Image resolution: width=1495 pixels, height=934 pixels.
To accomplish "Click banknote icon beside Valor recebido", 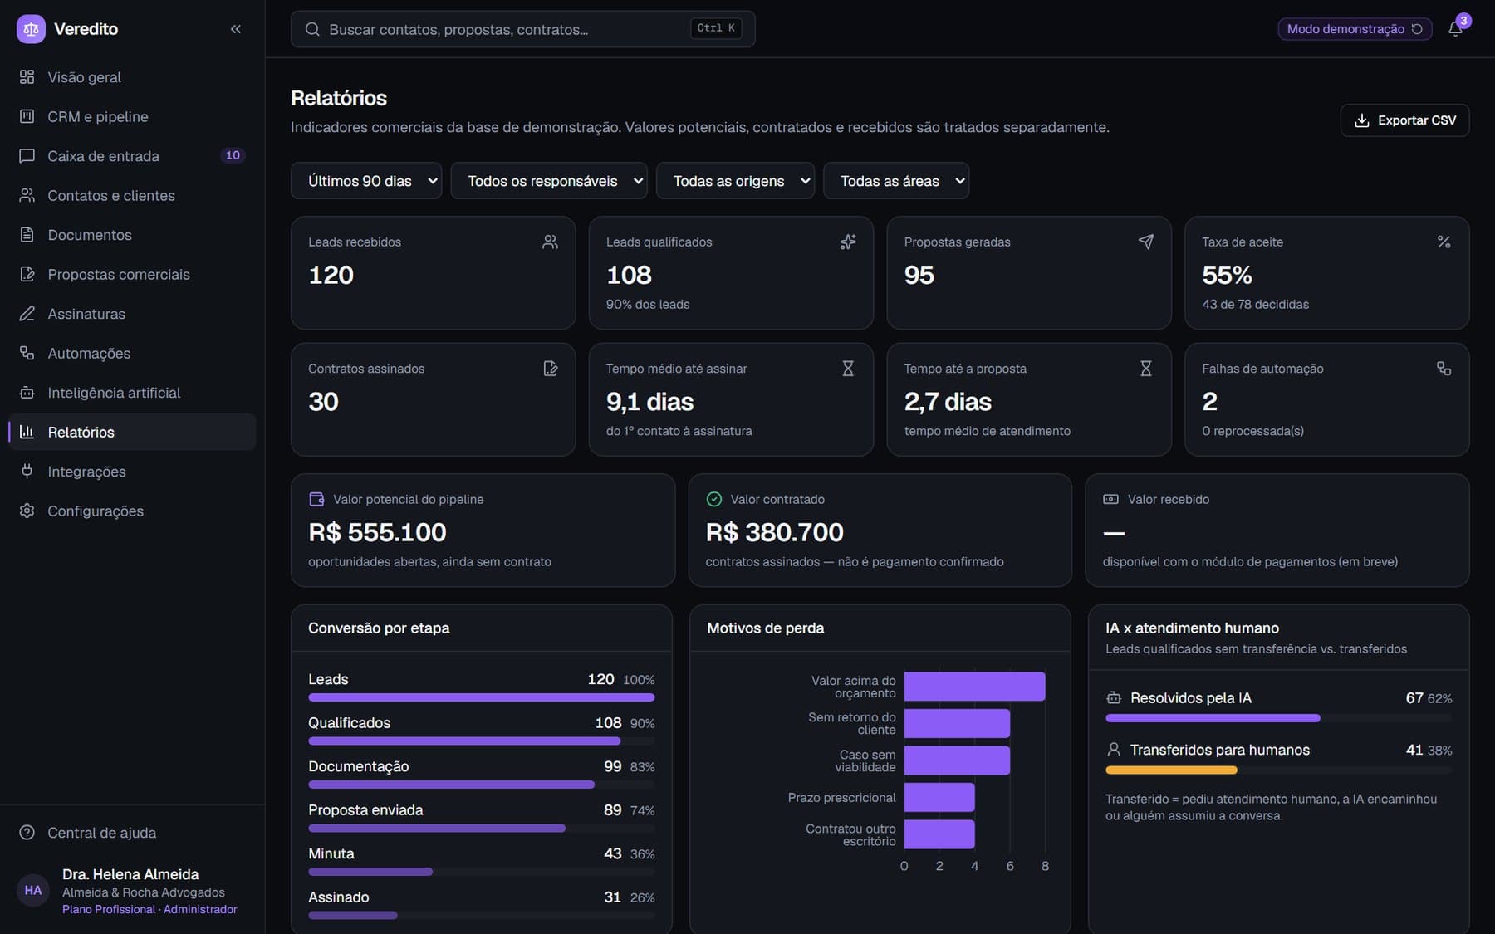I will [x=1110, y=499].
